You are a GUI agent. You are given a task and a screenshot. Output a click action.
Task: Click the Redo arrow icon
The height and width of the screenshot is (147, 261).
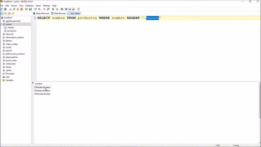39,9
